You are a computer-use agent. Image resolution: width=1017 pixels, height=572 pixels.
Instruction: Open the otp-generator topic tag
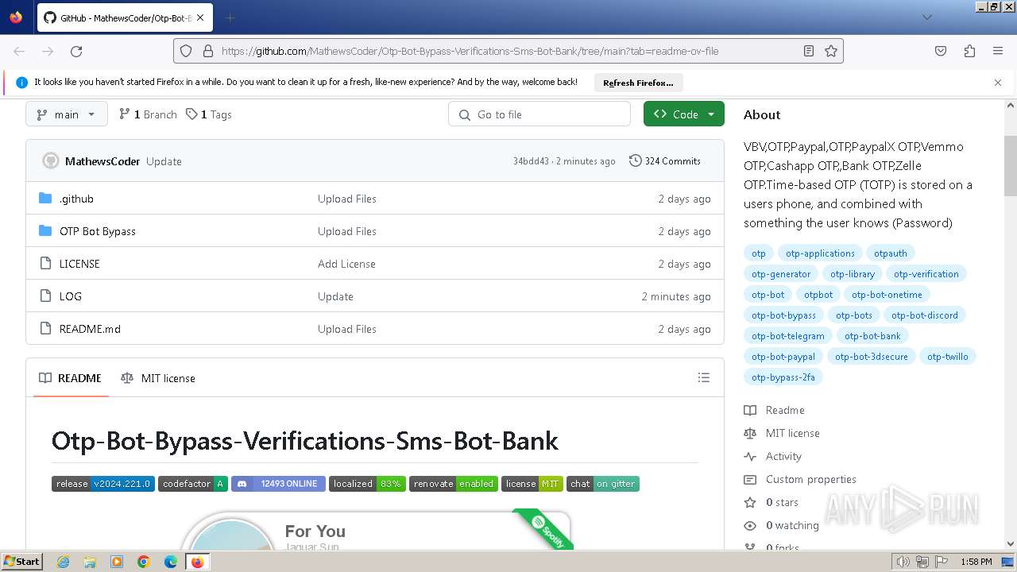click(781, 274)
